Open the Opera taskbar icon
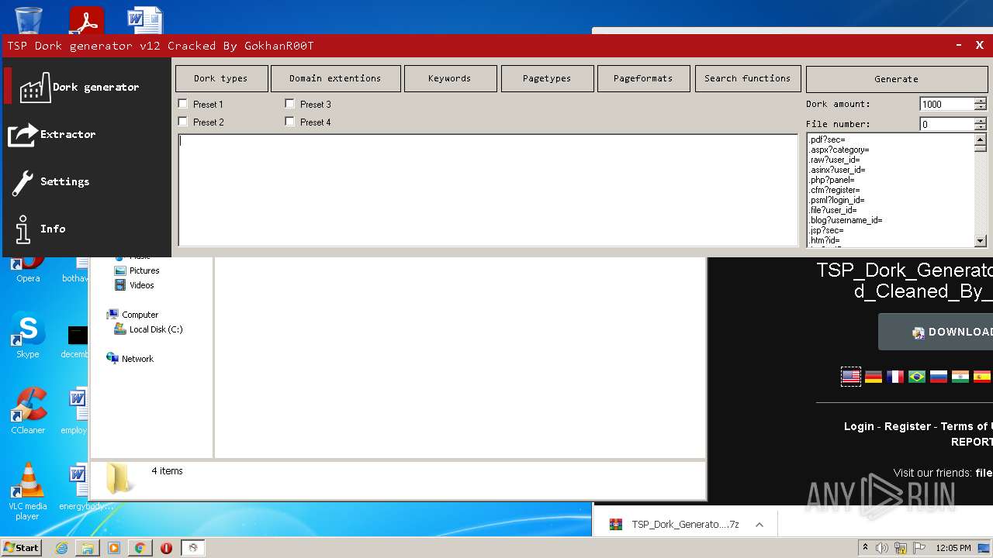Image resolution: width=993 pixels, height=558 pixels. (166, 548)
